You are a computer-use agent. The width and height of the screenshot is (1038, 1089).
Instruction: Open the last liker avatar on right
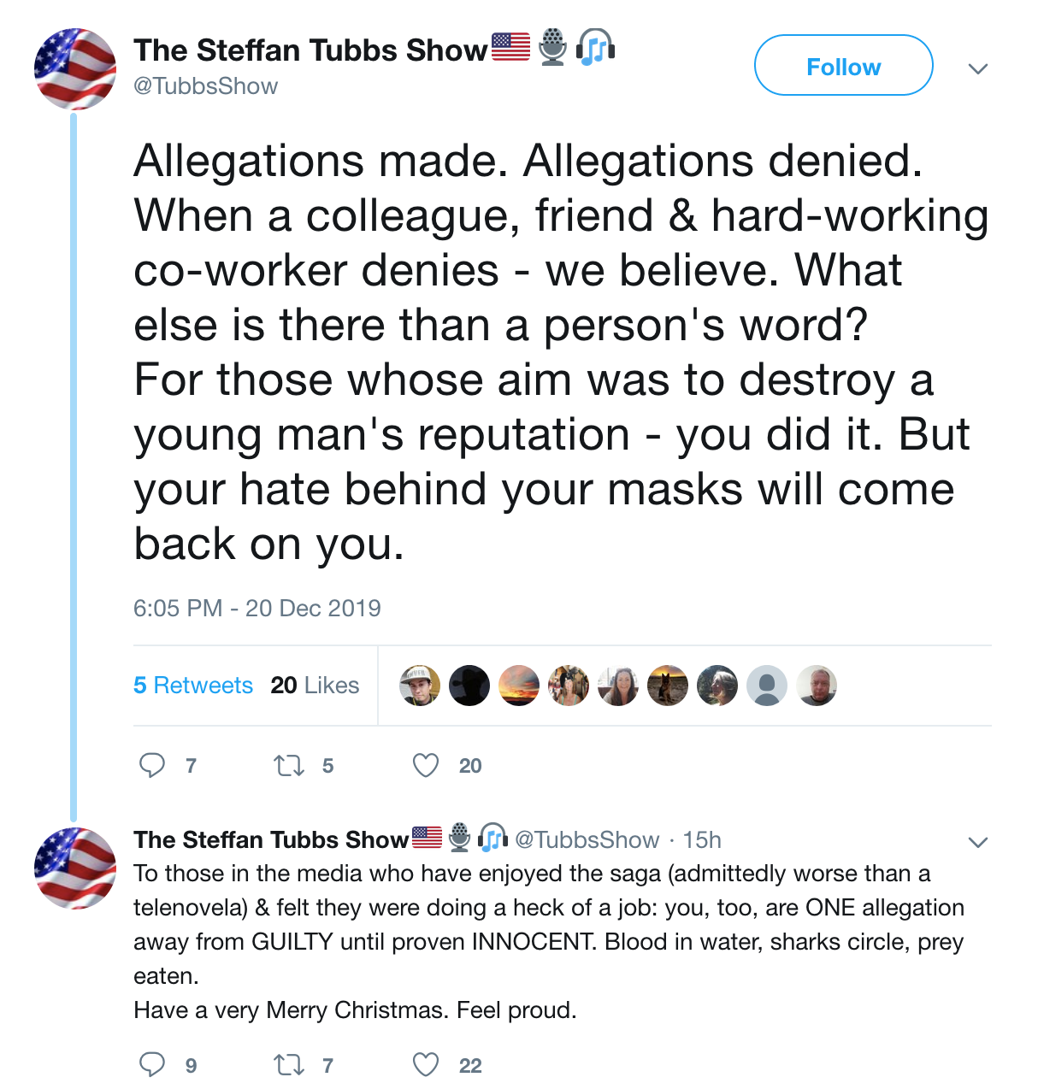pos(817,686)
